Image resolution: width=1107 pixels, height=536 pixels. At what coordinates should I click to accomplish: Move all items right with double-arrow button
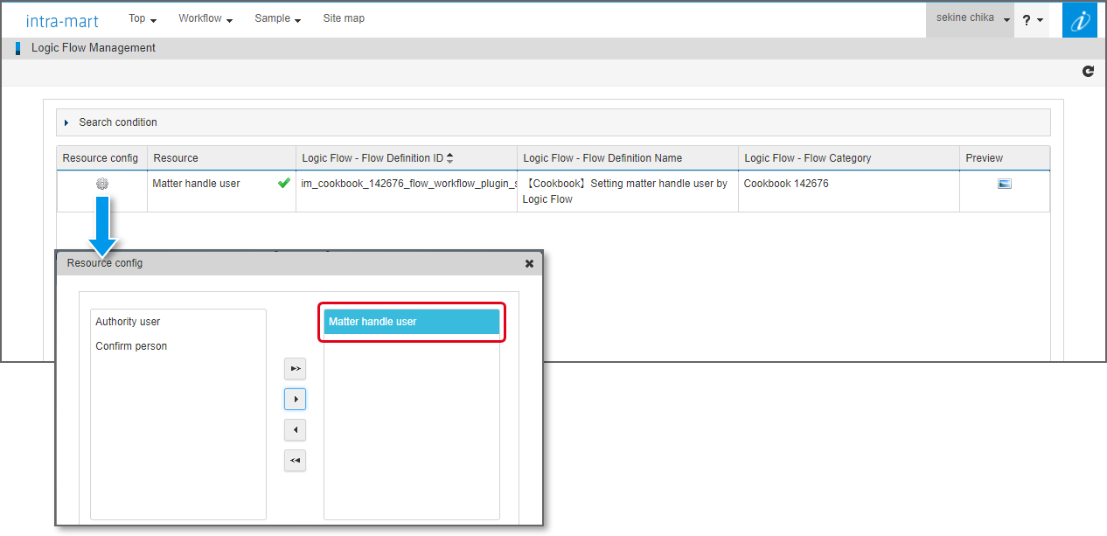click(296, 369)
